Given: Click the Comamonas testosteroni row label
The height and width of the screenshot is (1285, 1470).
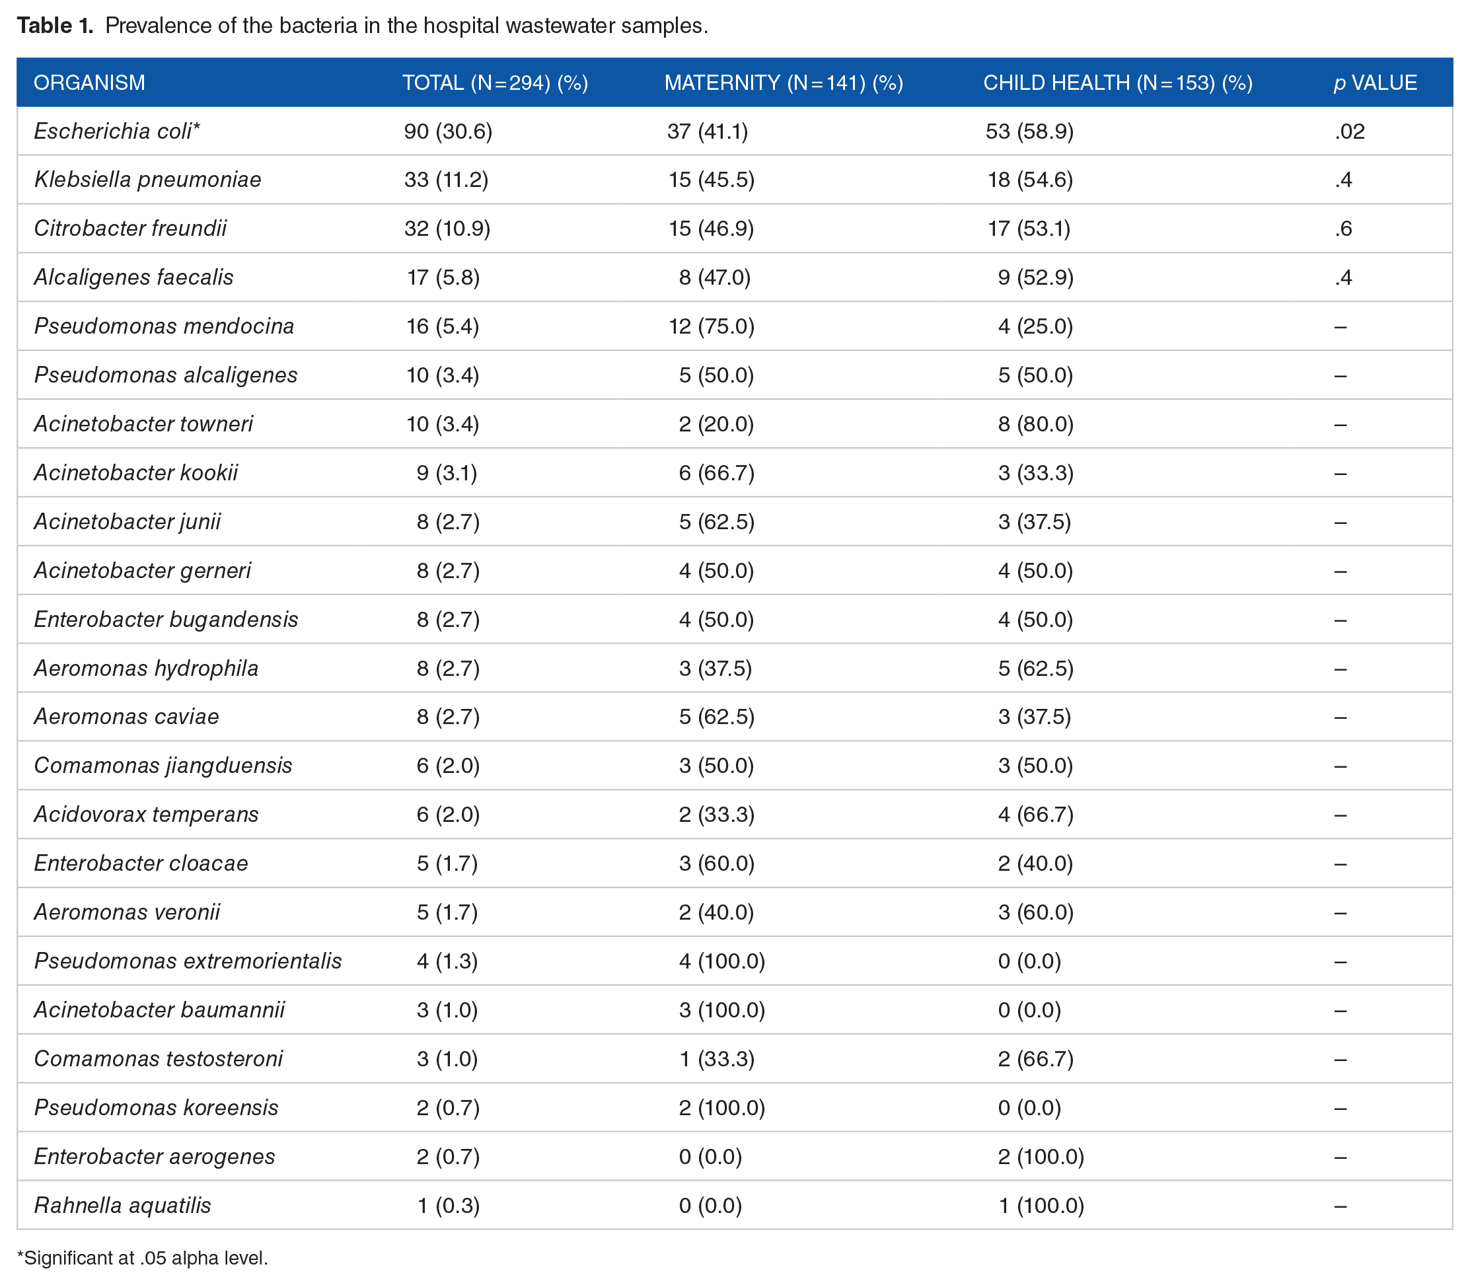Looking at the screenshot, I should 159,1058.
